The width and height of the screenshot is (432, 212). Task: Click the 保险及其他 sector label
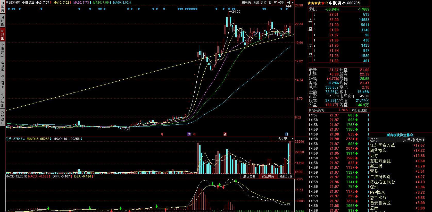click(317, 110)
